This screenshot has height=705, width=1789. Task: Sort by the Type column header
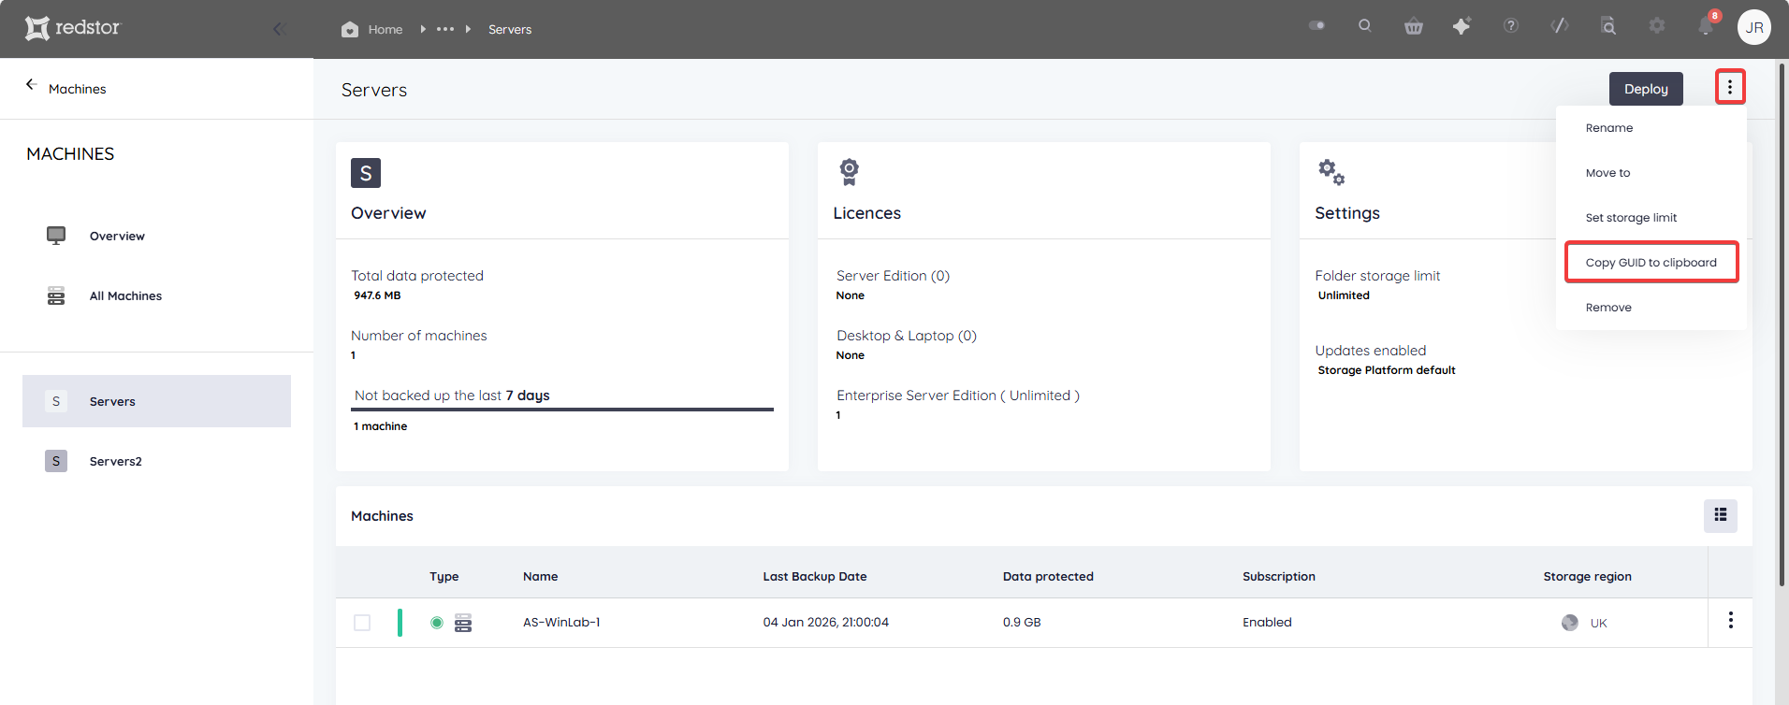[444, 577]
